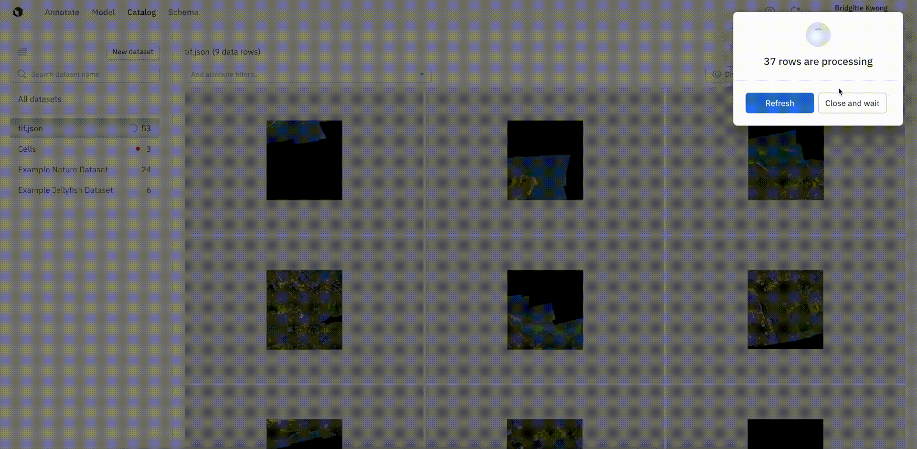Click the magnifier icon in dataset search
The width and height of the screenshot is (917, 449).
tap(21, 74)
